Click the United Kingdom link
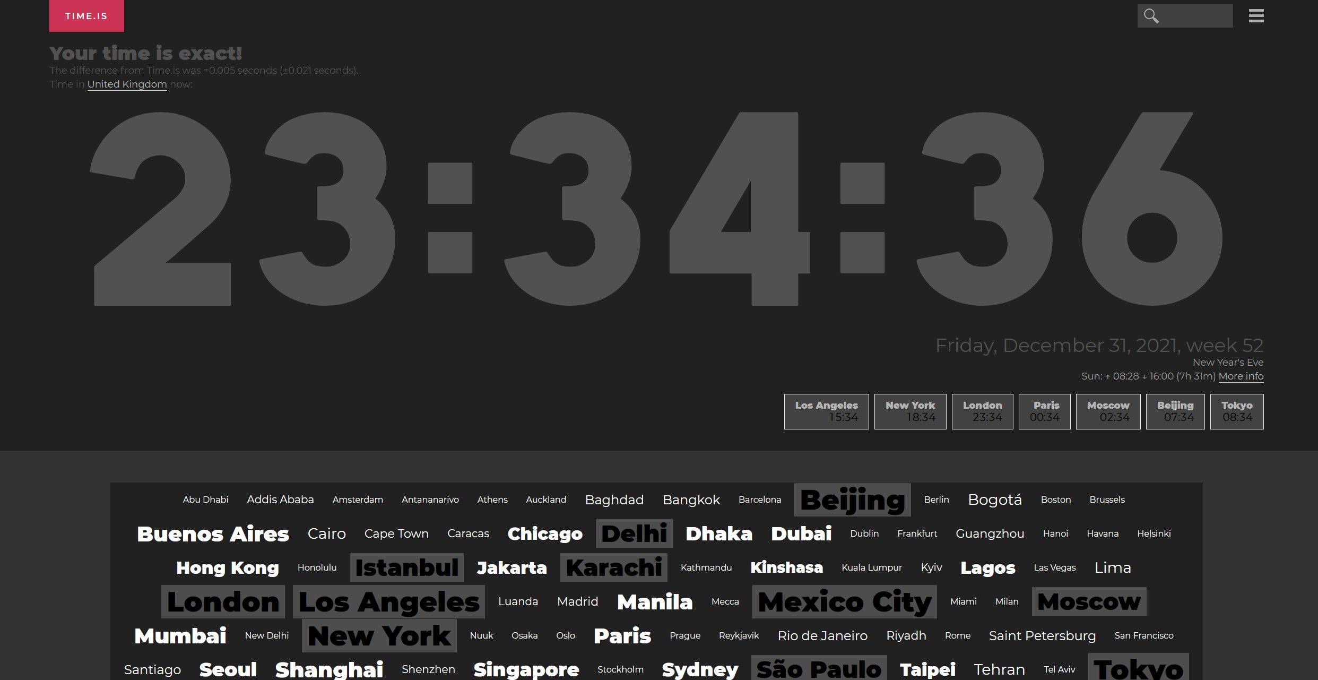This screenshot has width=1318, height=680. (x=126, y=83)
